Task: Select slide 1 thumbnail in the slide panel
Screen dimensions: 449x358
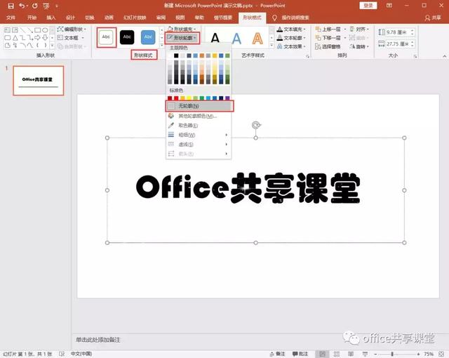Action: pyautogui.click(x=39, y=81)
